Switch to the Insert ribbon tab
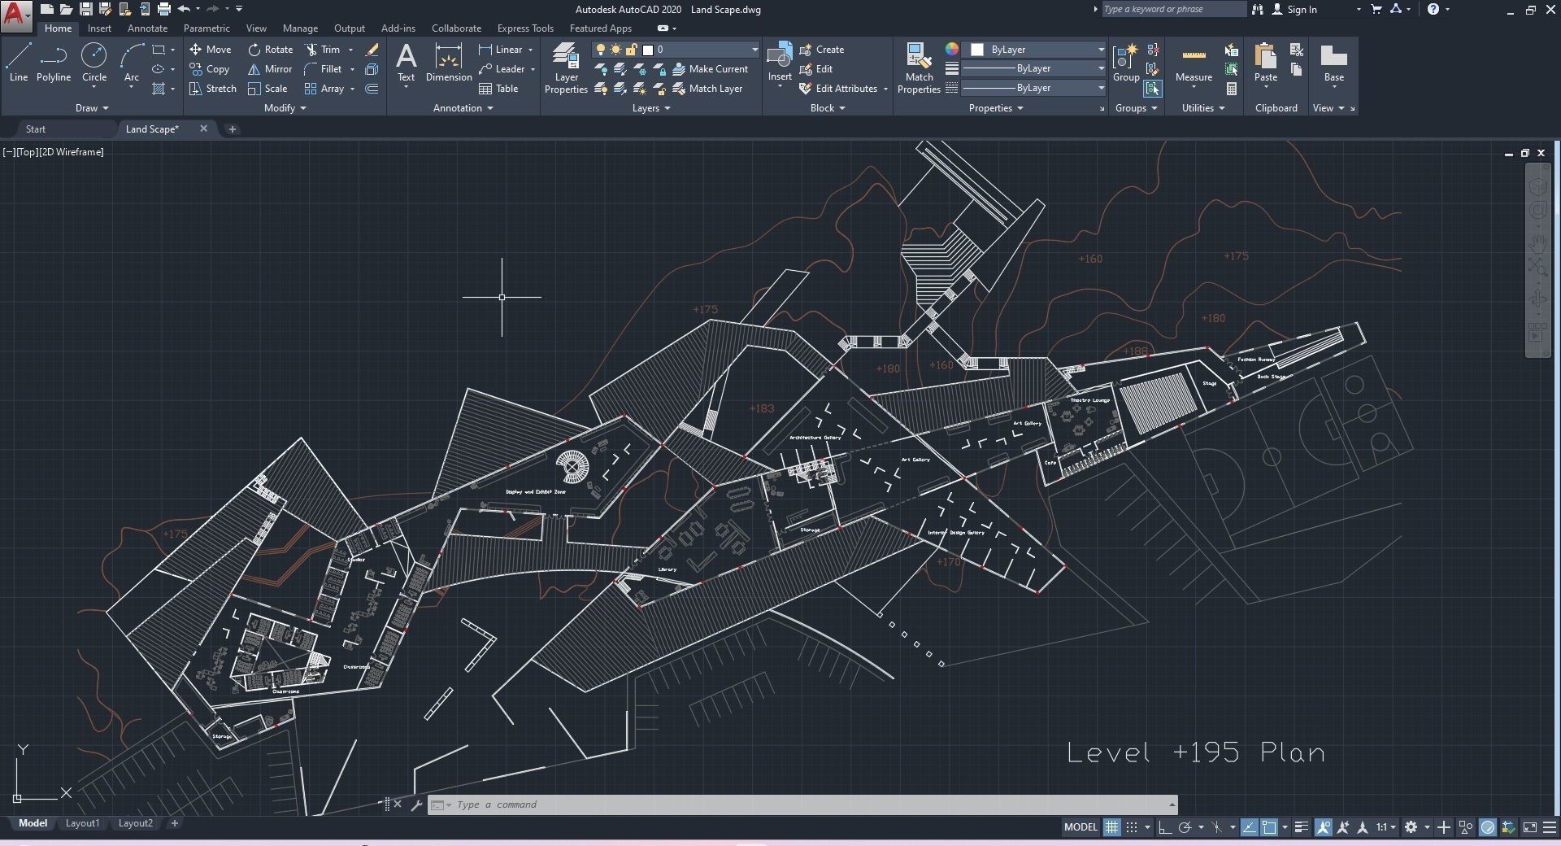 pos(99,28)
